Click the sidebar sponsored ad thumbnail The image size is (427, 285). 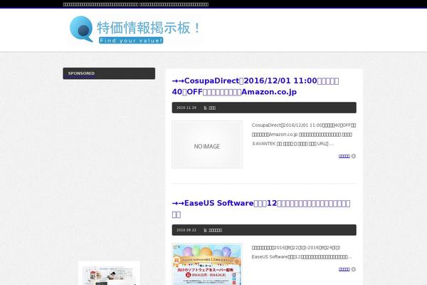tap(109, 274)
